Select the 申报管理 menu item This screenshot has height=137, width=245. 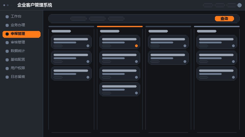[21, 34]
